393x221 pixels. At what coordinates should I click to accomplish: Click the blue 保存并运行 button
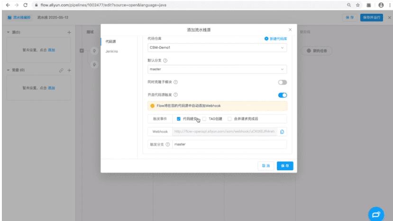(x=372, y=18)
